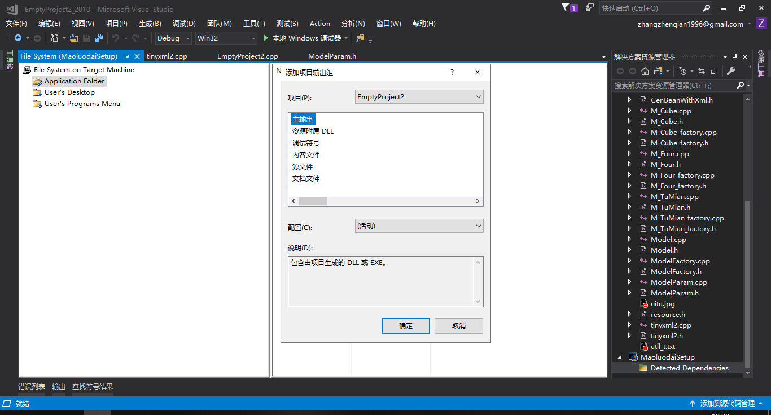Expand the MaoluodaiSetup node in Solution Explorer

point(620,357)
